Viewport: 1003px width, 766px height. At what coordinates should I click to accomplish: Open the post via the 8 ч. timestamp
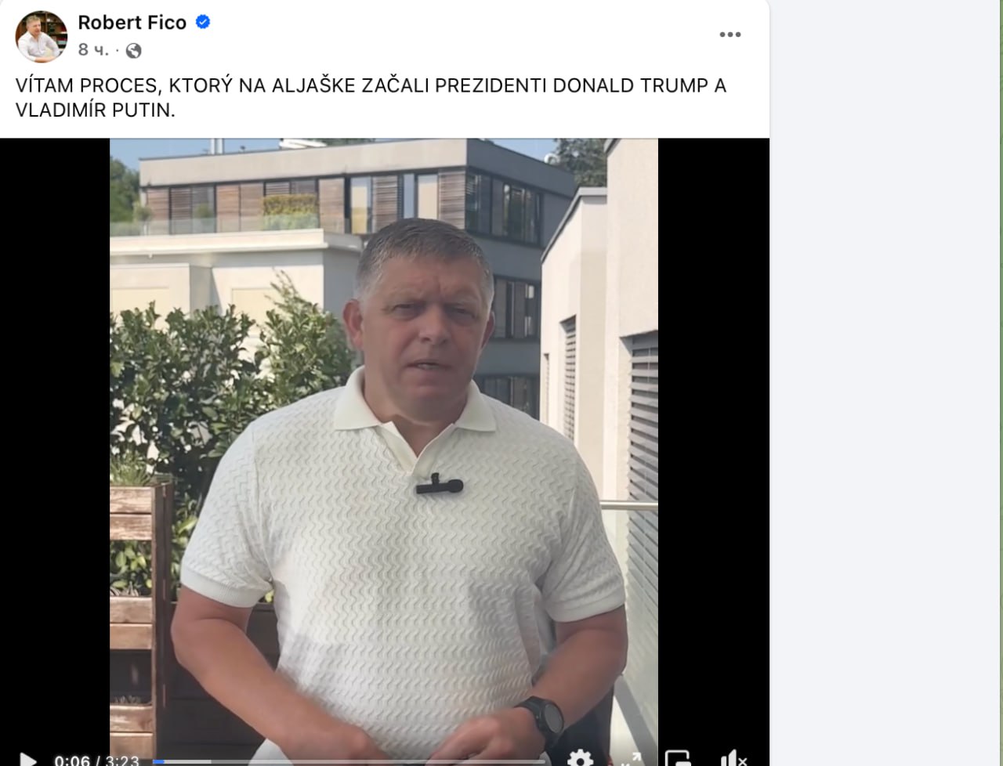93,51
